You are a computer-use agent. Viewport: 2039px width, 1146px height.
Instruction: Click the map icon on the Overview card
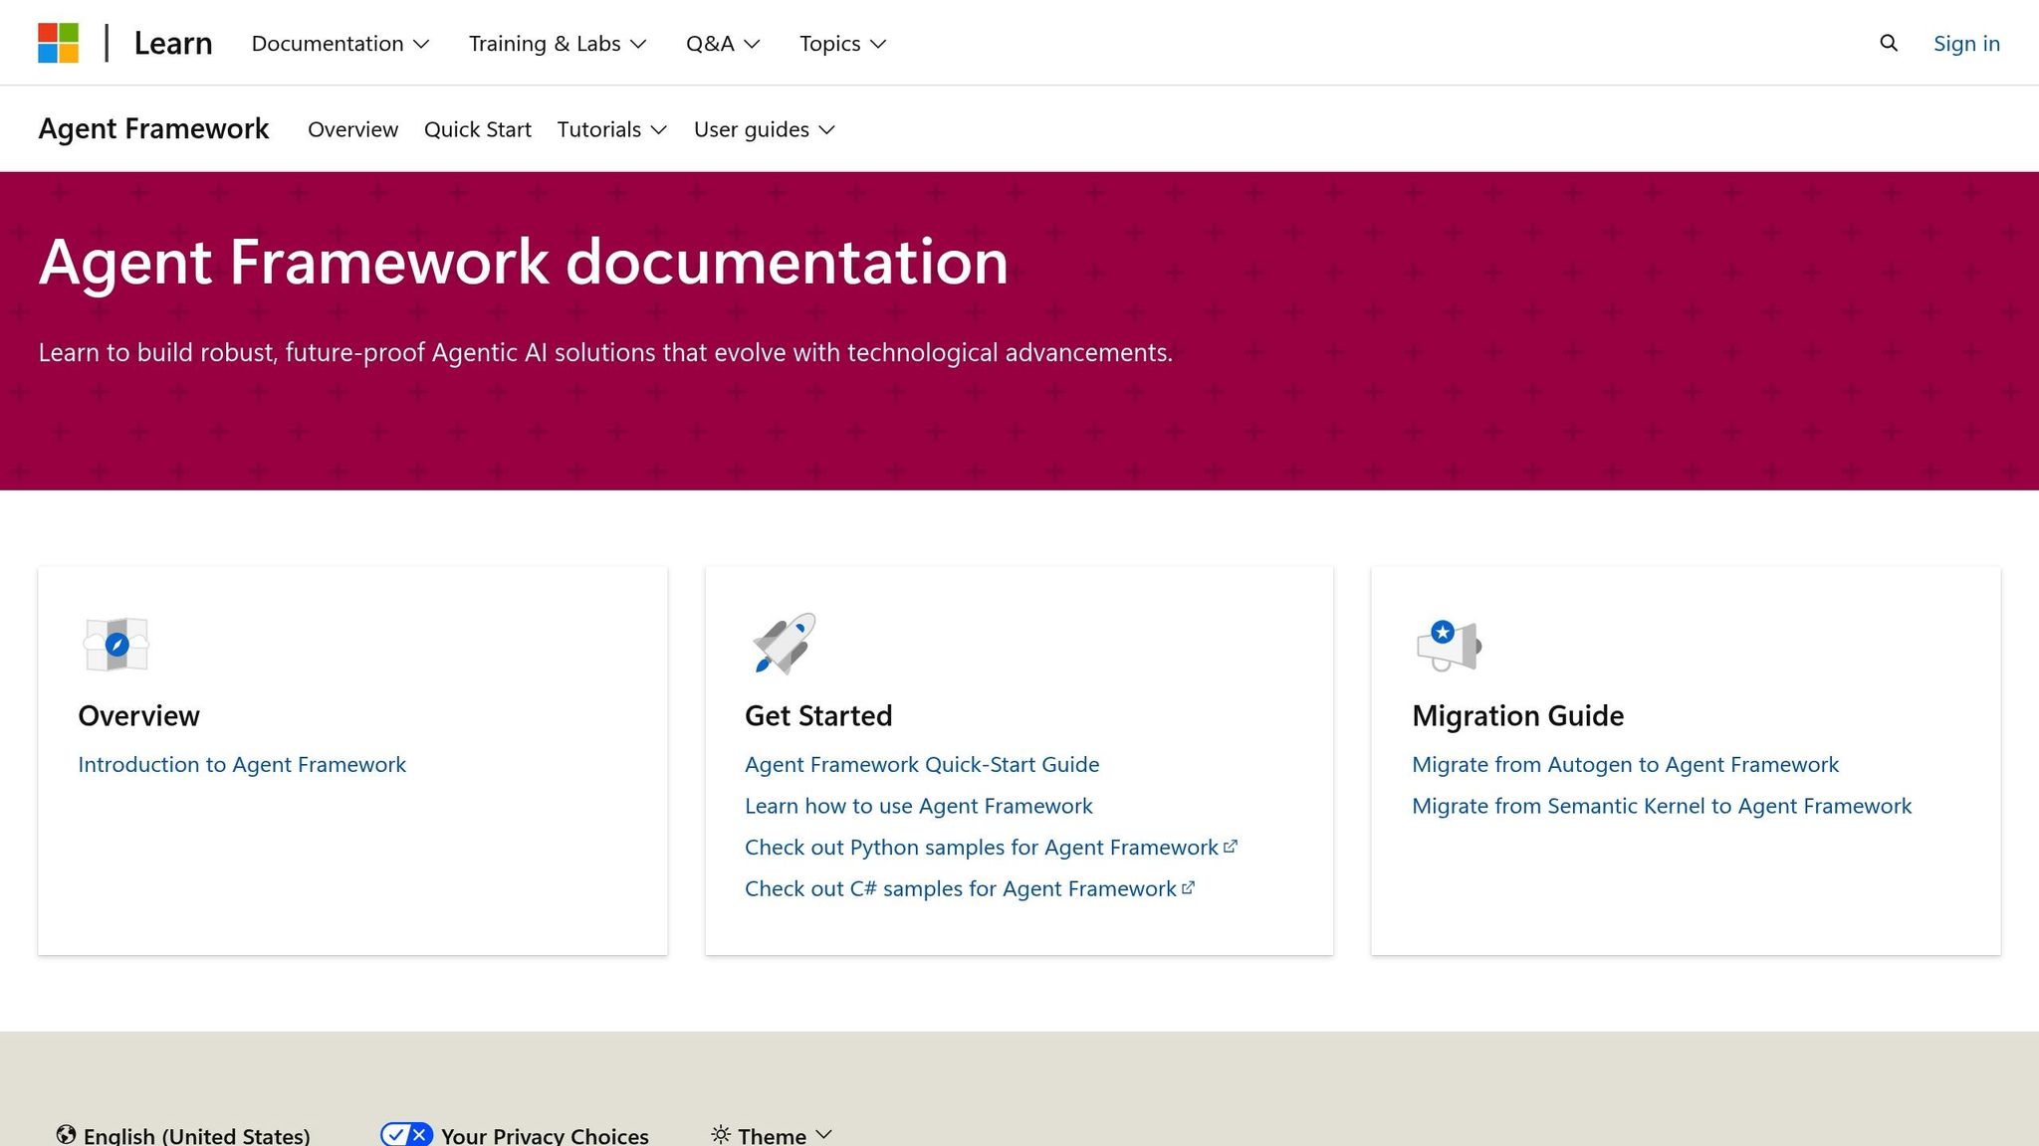click(115, 644)
